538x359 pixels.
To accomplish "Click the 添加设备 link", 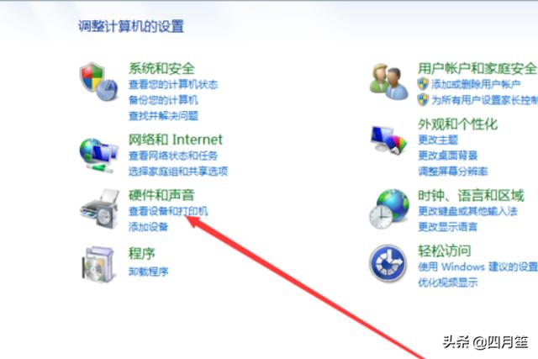I will pos(148,226).
